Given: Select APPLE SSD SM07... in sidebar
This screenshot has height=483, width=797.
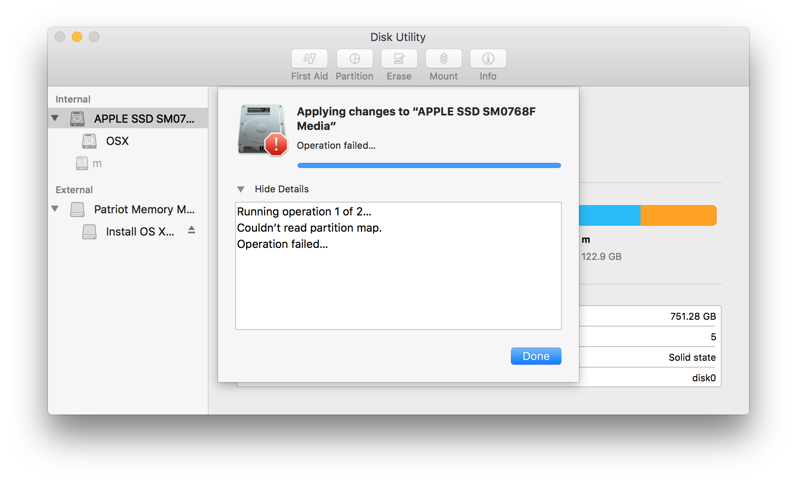Looking at the screenshot, I should click(x=128, y=118).
